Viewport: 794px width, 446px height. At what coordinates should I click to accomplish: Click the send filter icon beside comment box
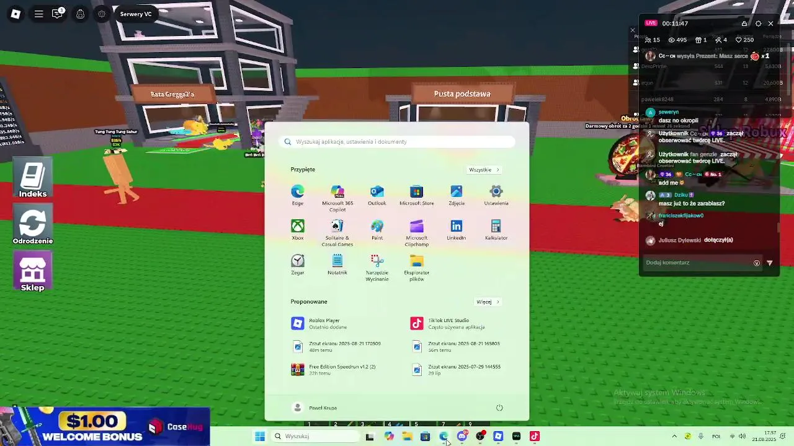pos(770,263)
